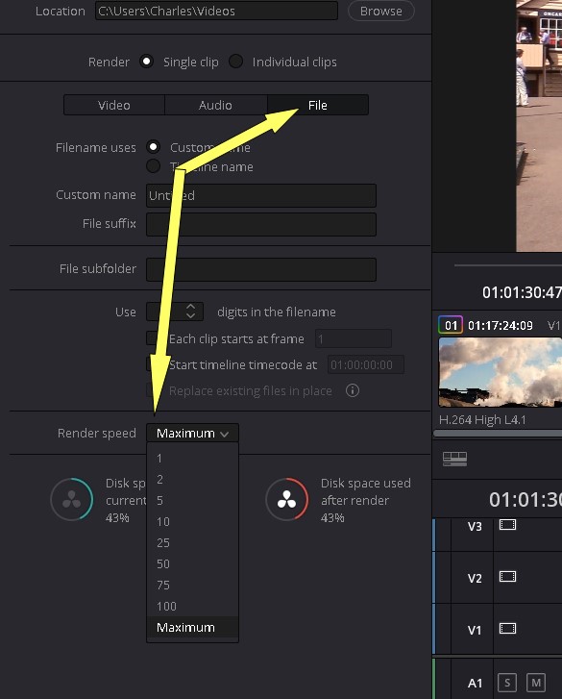Screen dimensions: 562x699
Task: Choose render speed 25 from list
Action: 192,542
